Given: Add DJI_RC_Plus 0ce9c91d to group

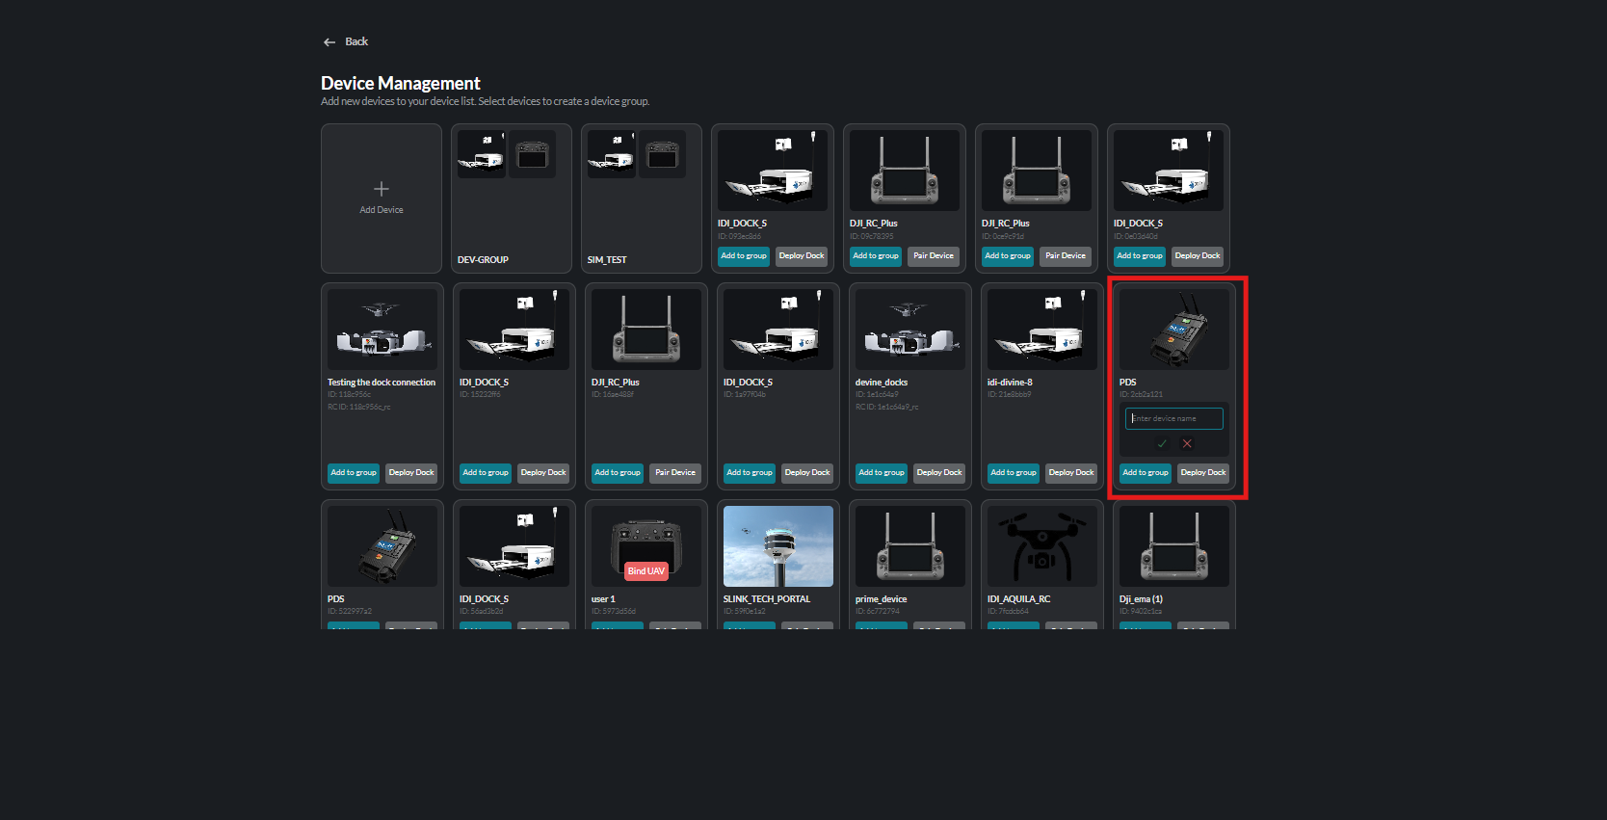Looking at the screenshot, I should click(x=1008, y=256).
